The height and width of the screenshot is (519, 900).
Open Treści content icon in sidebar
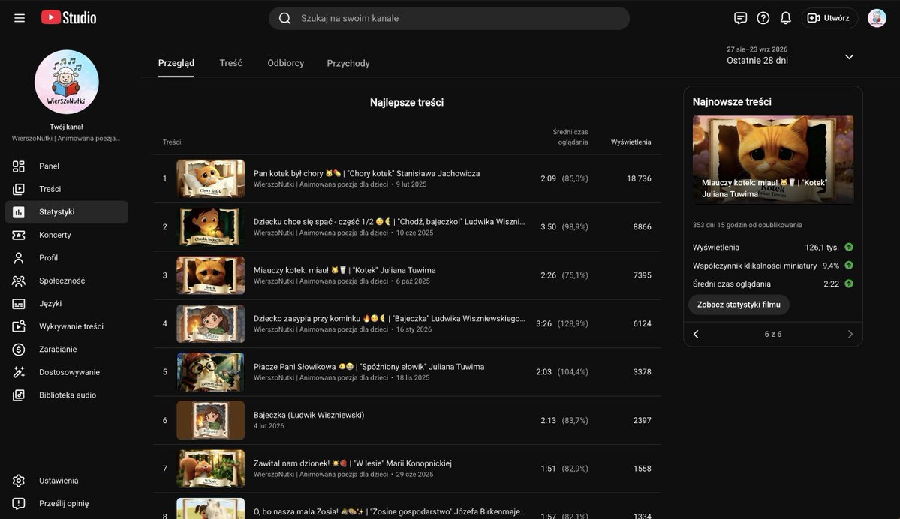click(x=18, y=189)
